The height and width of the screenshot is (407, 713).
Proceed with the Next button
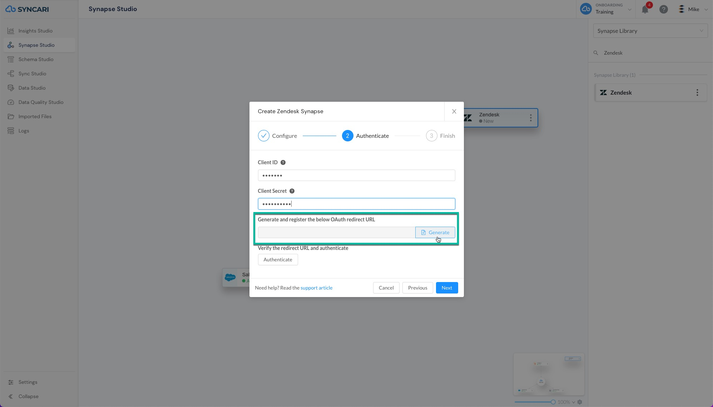tap(447, 288)
